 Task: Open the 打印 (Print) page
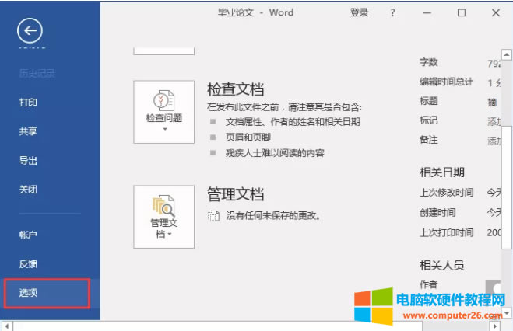click(29, 103)
